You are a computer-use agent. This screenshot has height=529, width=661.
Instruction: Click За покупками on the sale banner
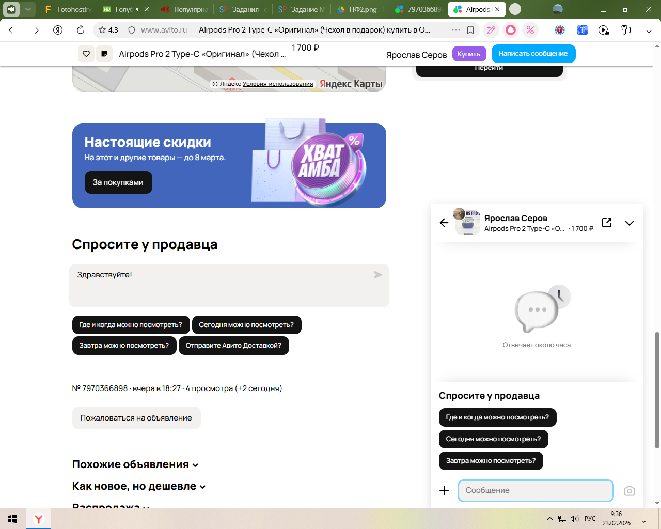118,182
